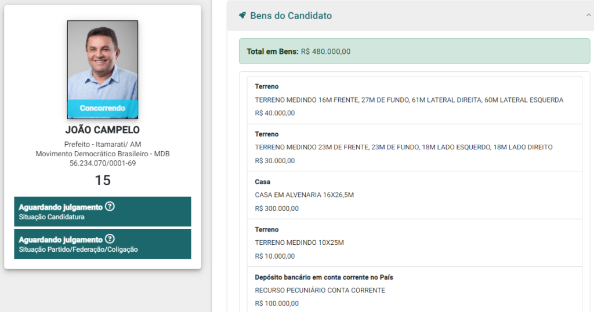
Task: Click help icon next to Situação Candidatura status
Action: coord(110,207)
